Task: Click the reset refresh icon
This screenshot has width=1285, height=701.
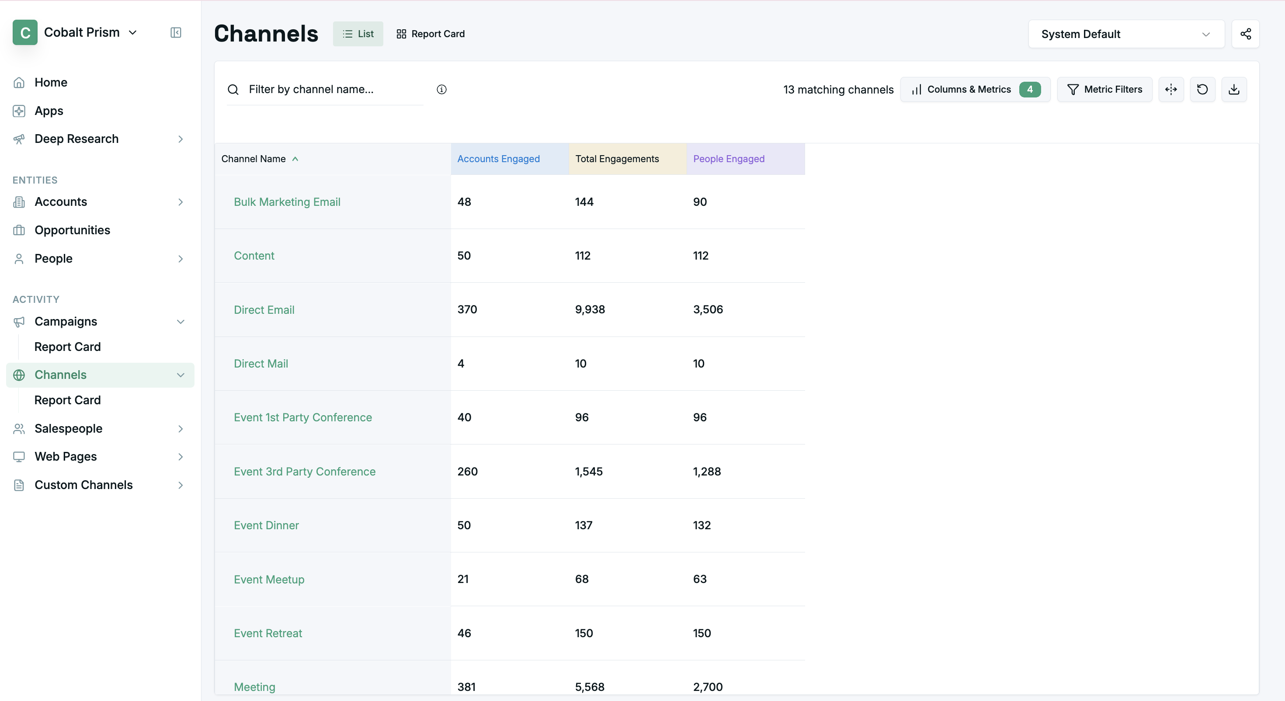Action: 1202,89
